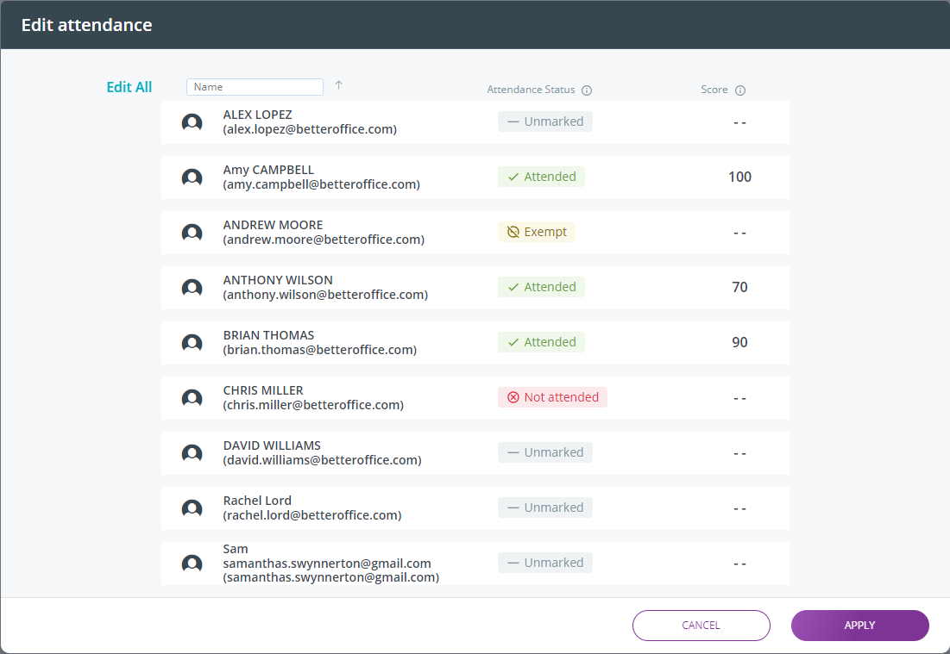Screen dimensions: 950x654
Task: Click the Score column info icon
Action: 740,90
